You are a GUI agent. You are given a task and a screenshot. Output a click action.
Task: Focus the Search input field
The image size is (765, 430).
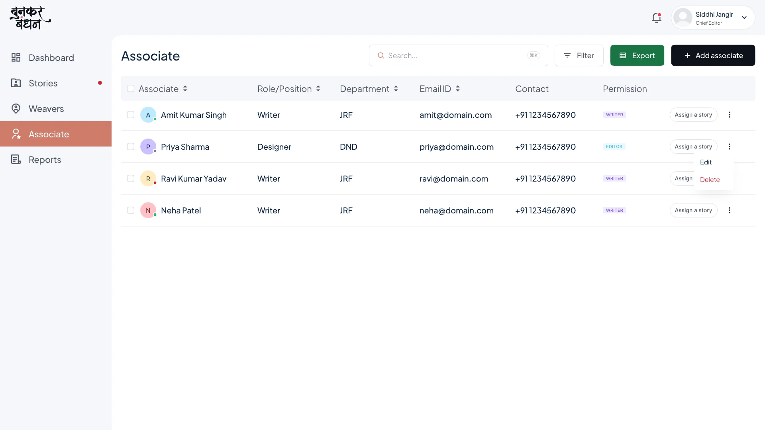click(458, 55)
